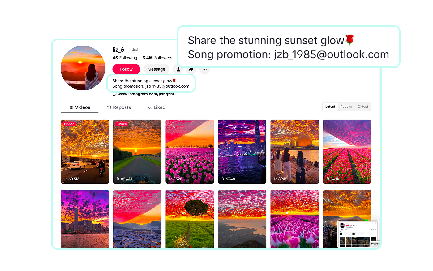Viewport: 433px width, 271px height.
Task: Open the www.instagram.com profile link
Action: 147,94
